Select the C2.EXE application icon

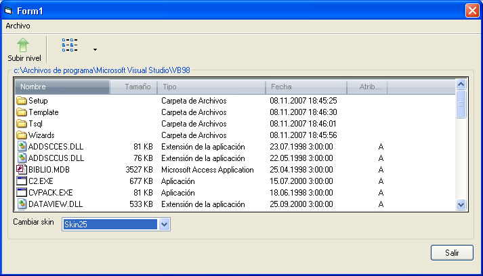click(x=21, y=181)
